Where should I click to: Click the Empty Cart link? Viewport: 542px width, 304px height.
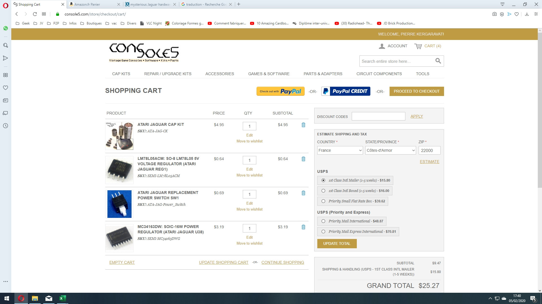[122, 262]
